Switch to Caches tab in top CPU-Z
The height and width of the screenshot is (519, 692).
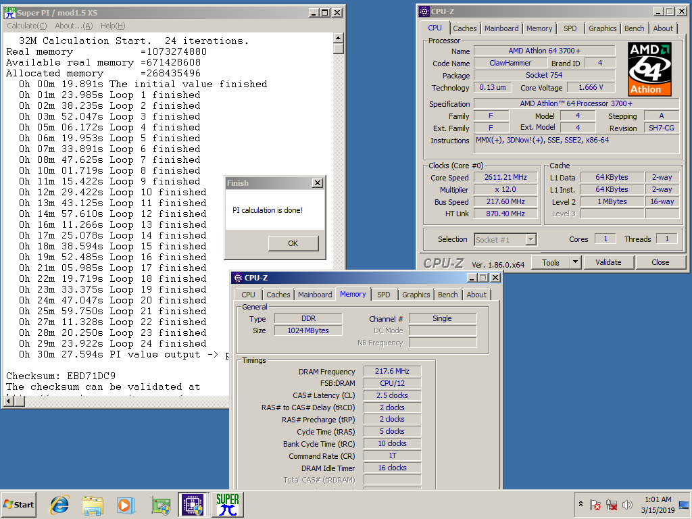465,28
